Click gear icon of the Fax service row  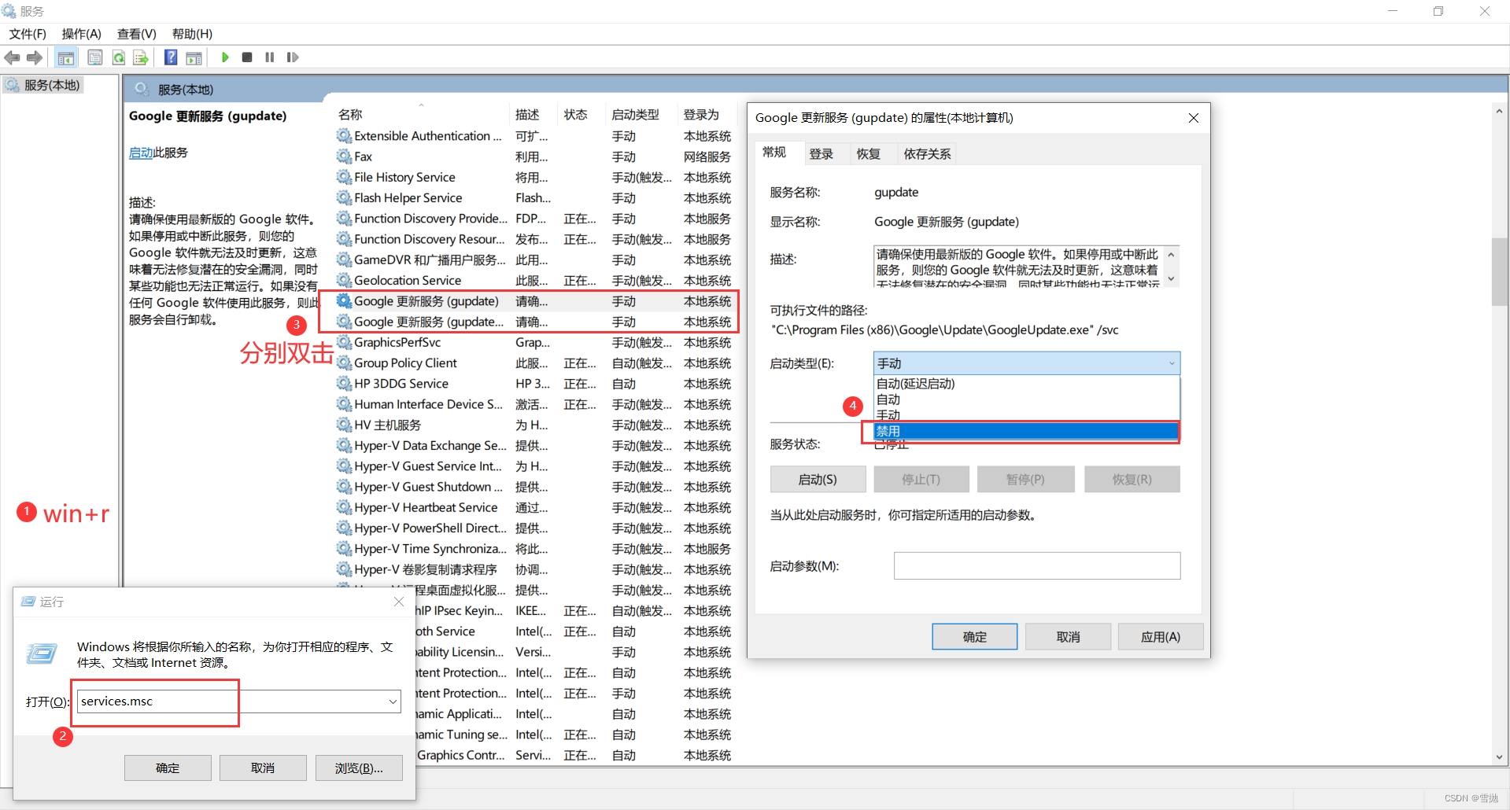click(x=344, y=156)
